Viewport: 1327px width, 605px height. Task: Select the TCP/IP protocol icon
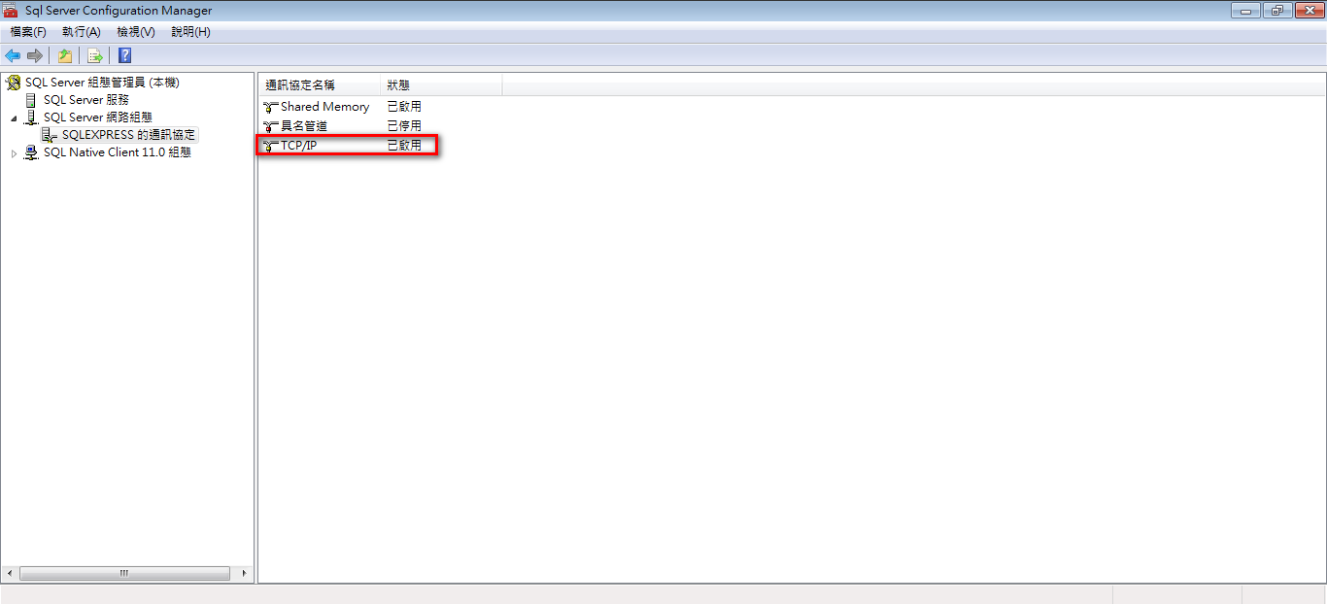point(270,146)
